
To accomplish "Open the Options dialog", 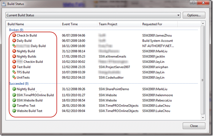I will (x=194, y=15).
